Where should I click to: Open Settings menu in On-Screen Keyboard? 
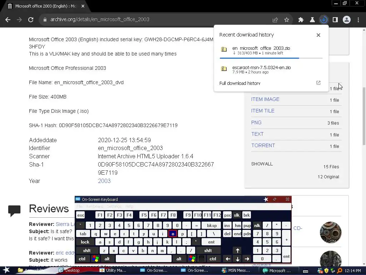click(114, 207)
